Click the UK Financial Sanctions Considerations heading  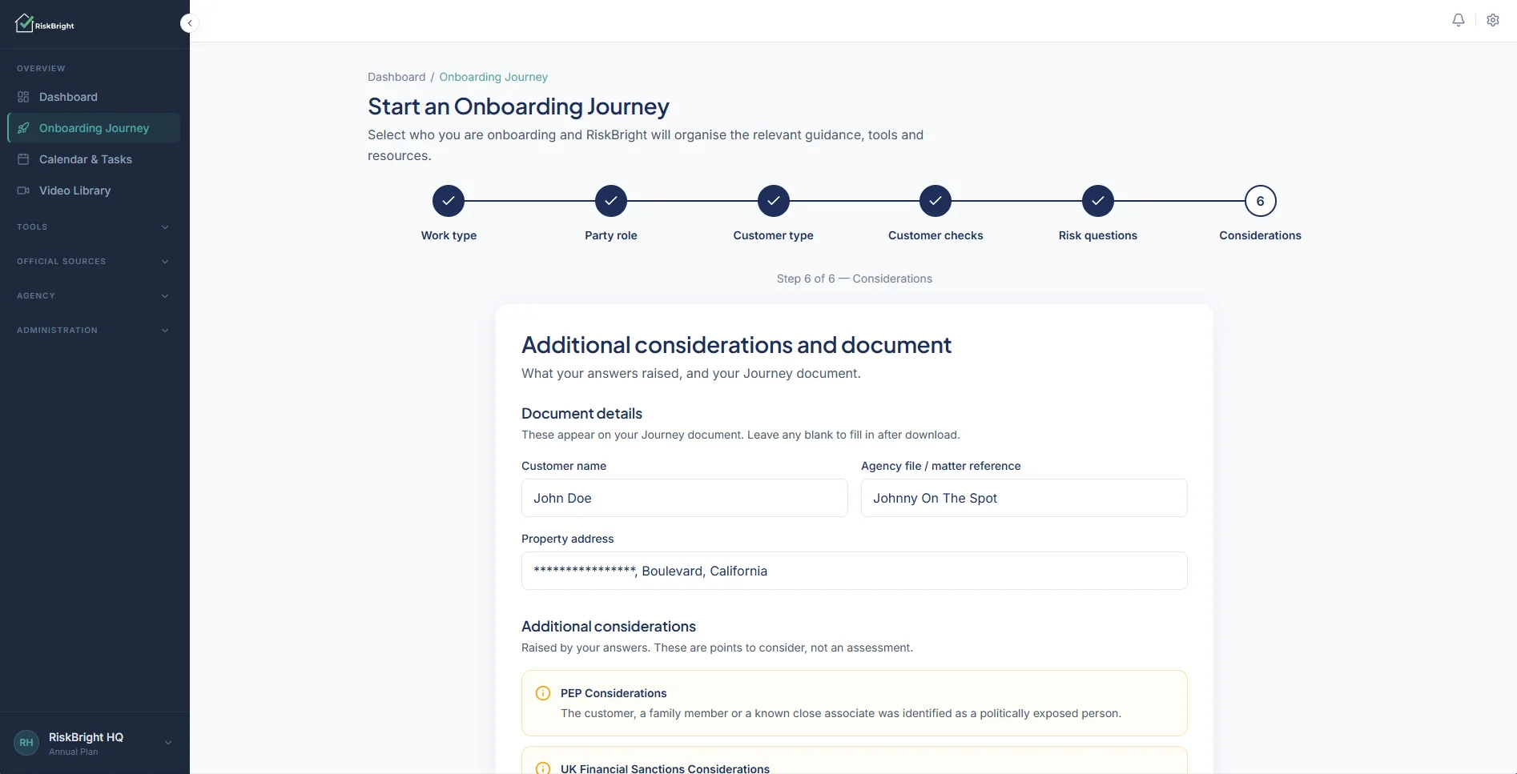pos(665,768)
